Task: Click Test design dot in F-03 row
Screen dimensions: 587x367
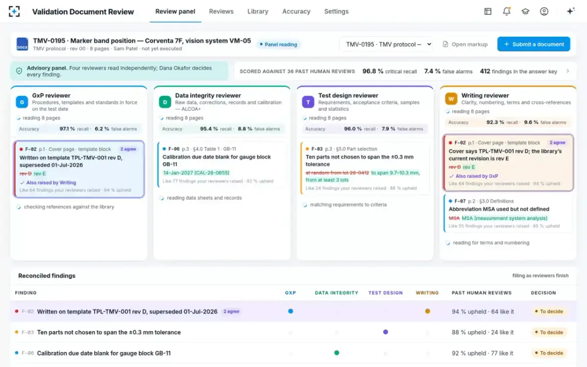Action: click(385, 332)
